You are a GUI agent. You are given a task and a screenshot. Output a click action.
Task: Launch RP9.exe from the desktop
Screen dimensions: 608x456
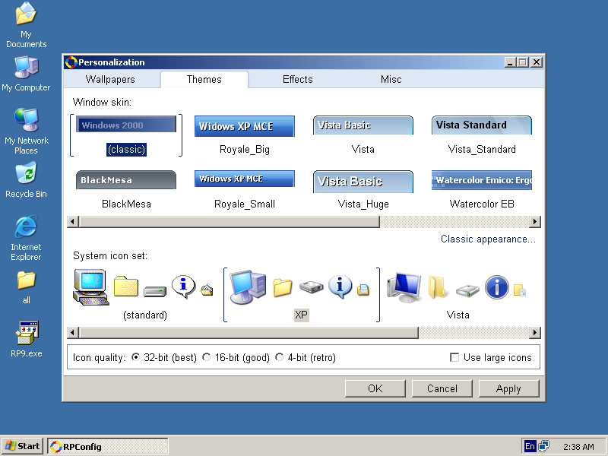click(26, 339)
